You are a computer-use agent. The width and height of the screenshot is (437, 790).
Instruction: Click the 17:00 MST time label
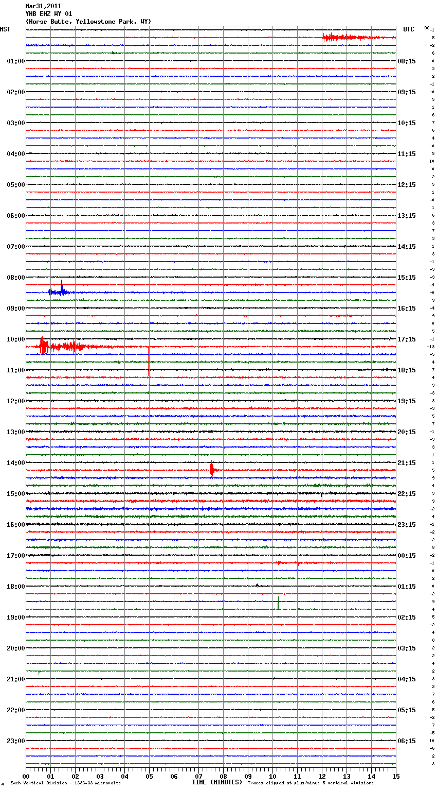pos(16,556)
